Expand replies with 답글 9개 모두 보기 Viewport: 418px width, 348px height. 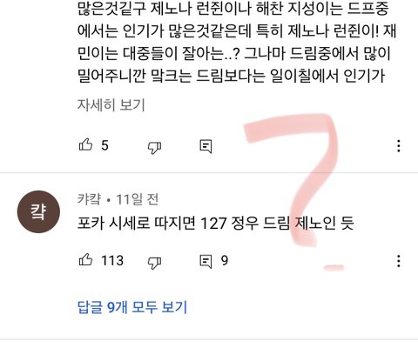(x=132, y=307)
